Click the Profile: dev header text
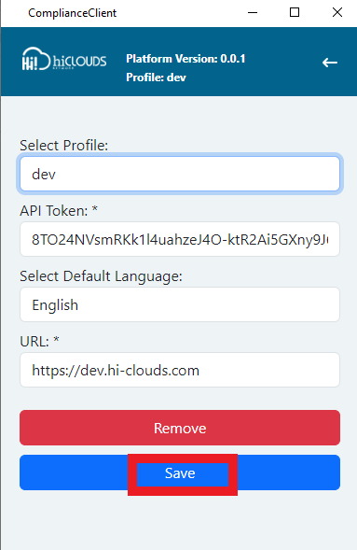Viewport: 357px width, 550px height. (156, 78)
